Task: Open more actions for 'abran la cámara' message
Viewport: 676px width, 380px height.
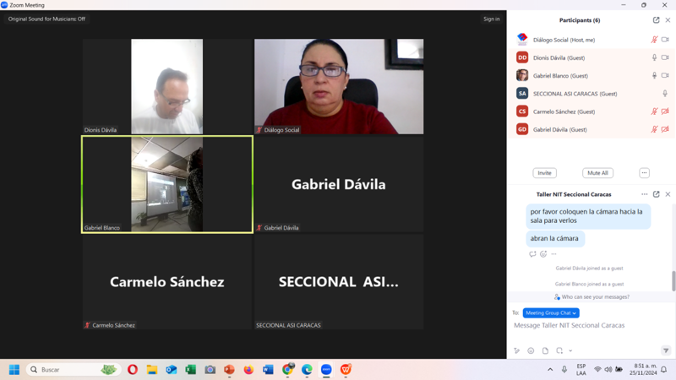Action: click(x=554, y=254)
